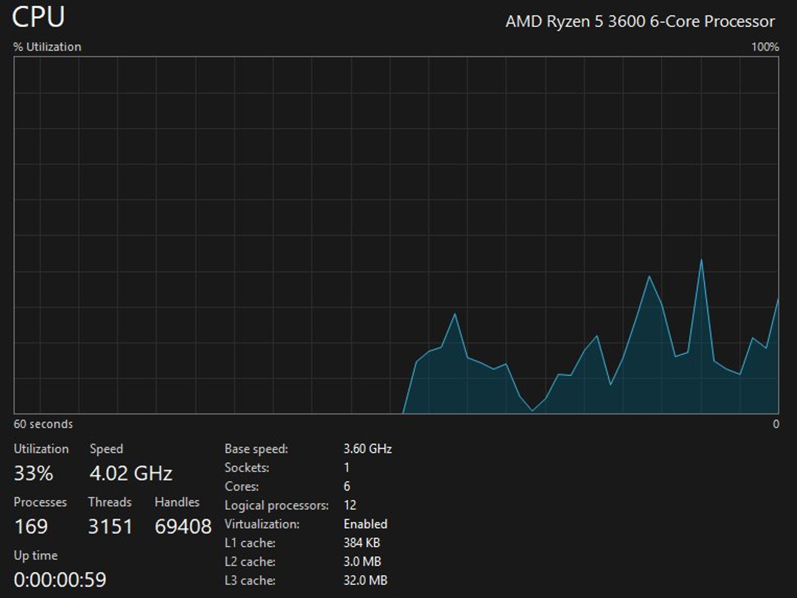Click the 100% scale label
This screenshot has height=598, width=797.
[x=765, y=47]
